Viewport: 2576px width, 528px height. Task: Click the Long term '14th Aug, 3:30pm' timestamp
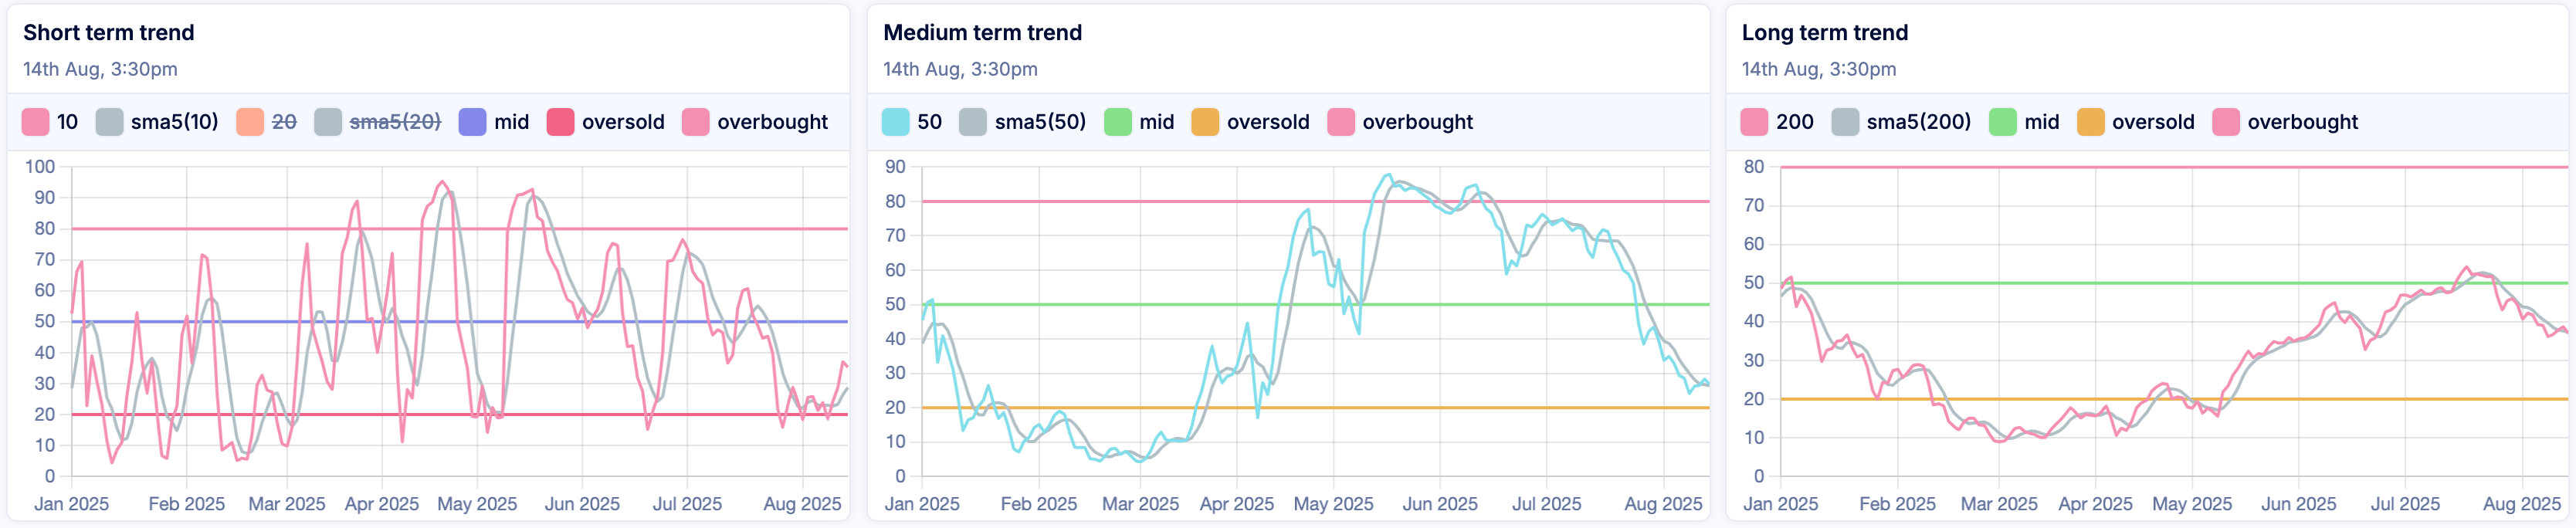pos(1819,69)
